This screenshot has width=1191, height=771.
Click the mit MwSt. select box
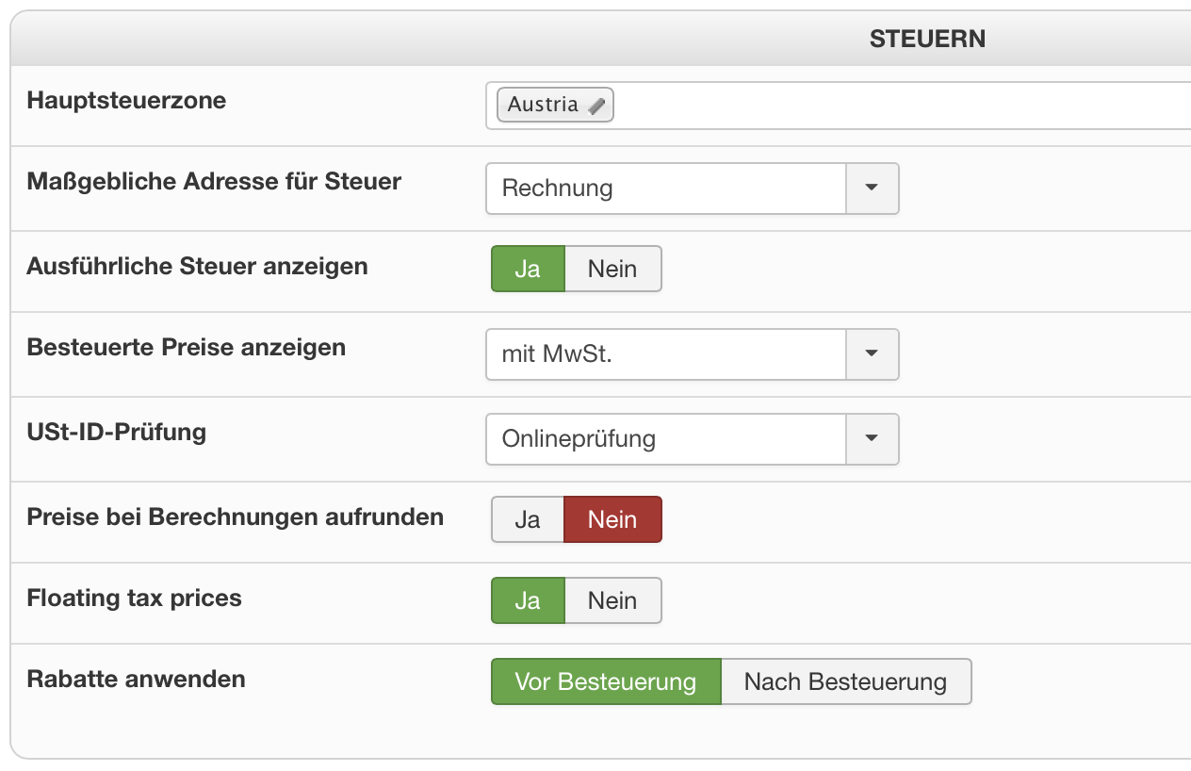pos(665,353)
